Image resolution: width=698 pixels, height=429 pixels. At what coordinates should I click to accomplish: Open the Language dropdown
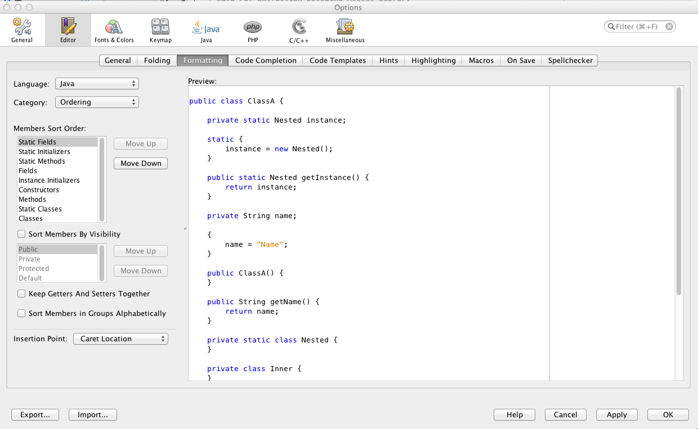97,84
